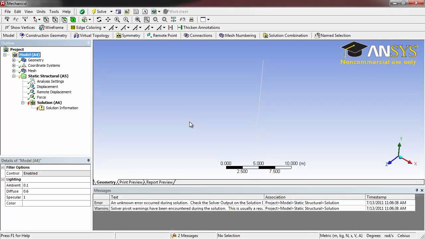This screenshot has height=239, width=425.
Task: Select Solution Information in the tree
Action: pyautogui.click(x=62, y=108)
